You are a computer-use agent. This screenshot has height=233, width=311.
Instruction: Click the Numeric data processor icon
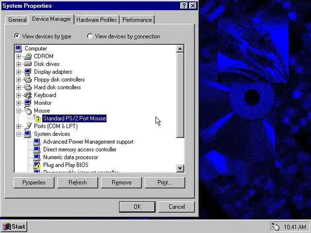(x=37, y=157)
